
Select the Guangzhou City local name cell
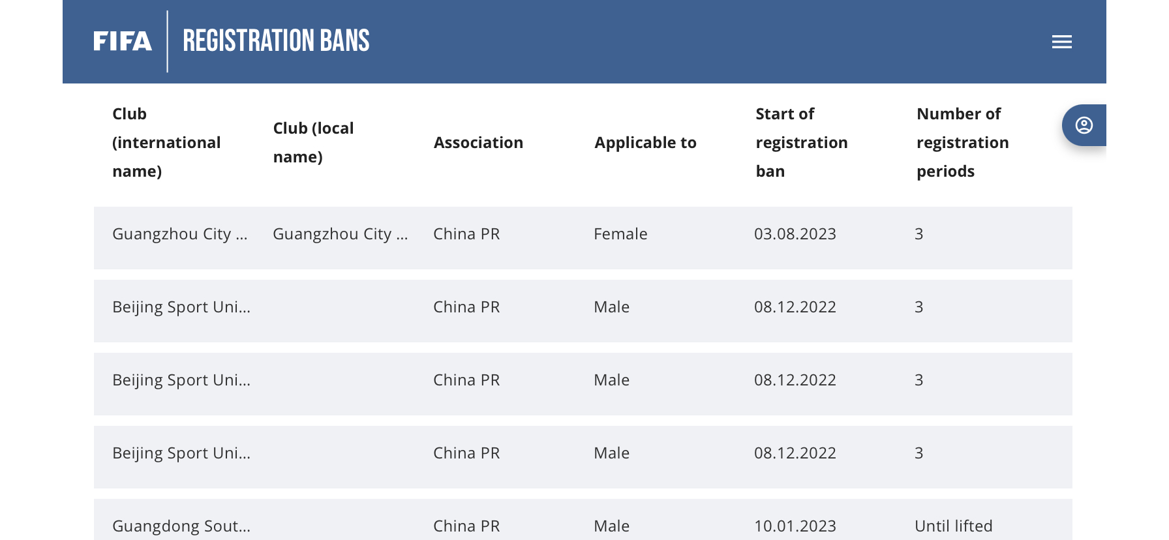point(341,233)
